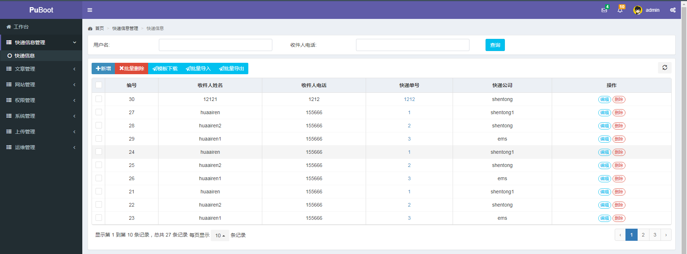This screenshot has width=687, height=254.
Task: Check the row with 编号 24
Action: [x=99, y=152]
